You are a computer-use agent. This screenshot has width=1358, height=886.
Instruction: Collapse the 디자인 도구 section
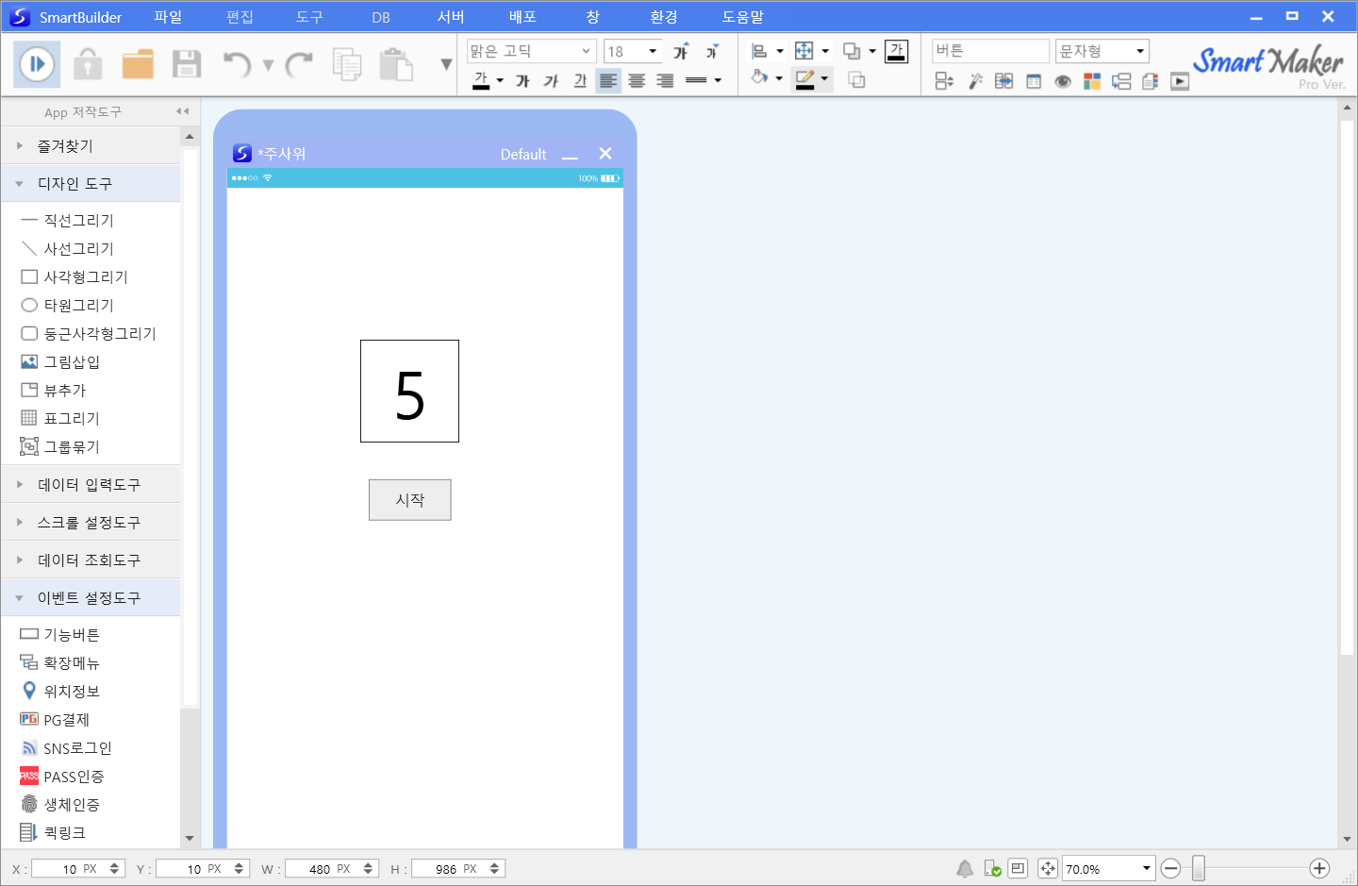(91, 183)
